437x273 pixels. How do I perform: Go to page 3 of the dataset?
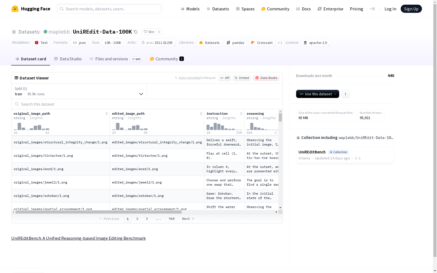point(147,219)
